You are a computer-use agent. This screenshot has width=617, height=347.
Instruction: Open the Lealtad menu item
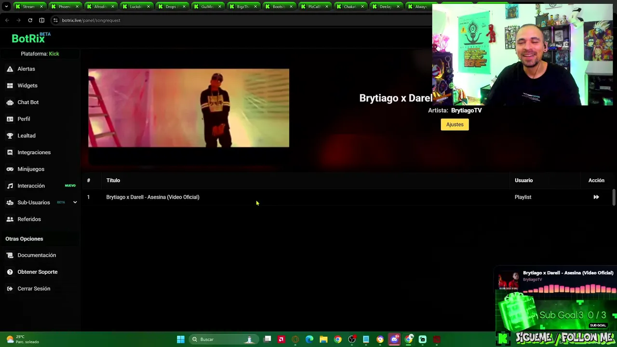[x=27, y=136]
